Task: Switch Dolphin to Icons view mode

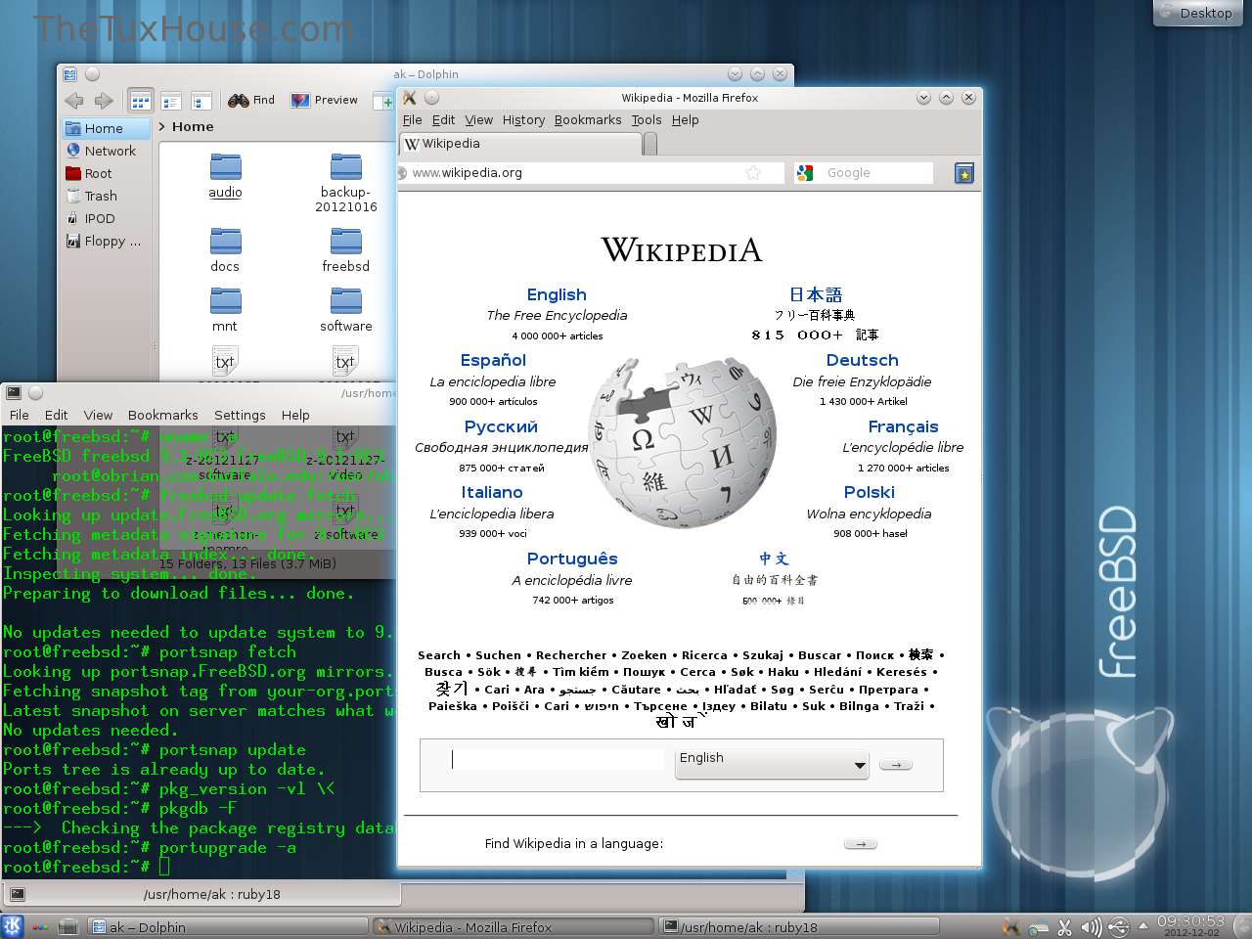Action: [x=141, y=101]
